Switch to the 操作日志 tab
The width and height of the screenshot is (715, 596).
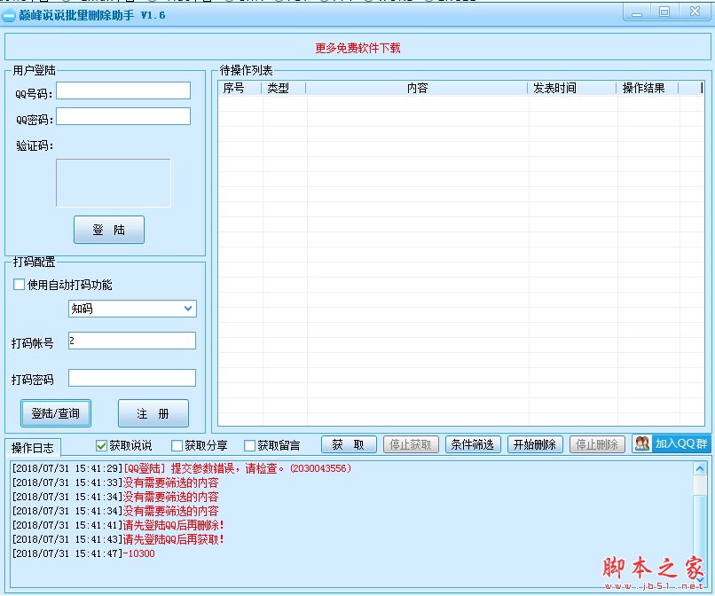click(33, 447)
